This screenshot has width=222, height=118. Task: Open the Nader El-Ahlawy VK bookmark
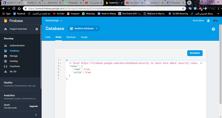pos(107,14)
